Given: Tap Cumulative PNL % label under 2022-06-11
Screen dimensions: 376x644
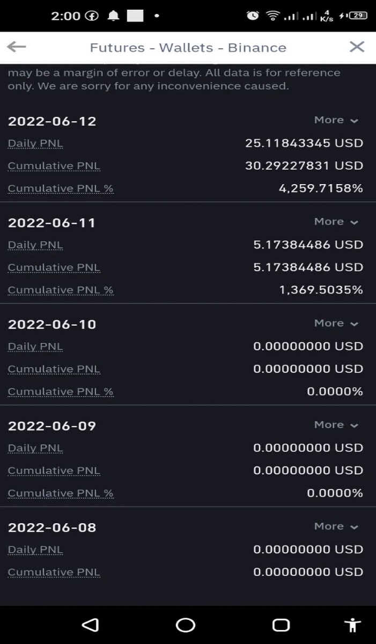Looking at the screenshot, I should pyautogui.click(x=61, y=290).
